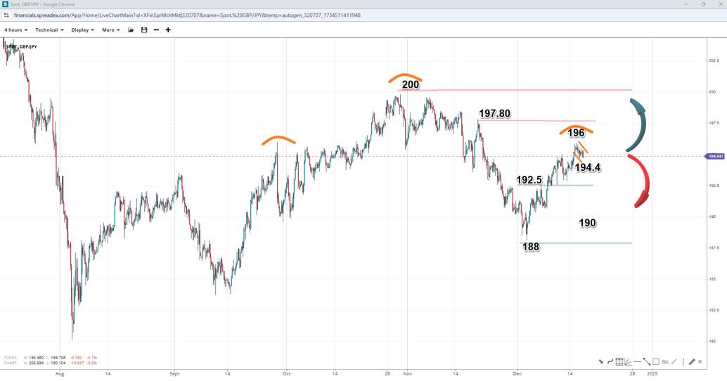Screen dimensions: 727x381
Task: Select the pencil edit drawing tool
Action: tap(692, 362)
